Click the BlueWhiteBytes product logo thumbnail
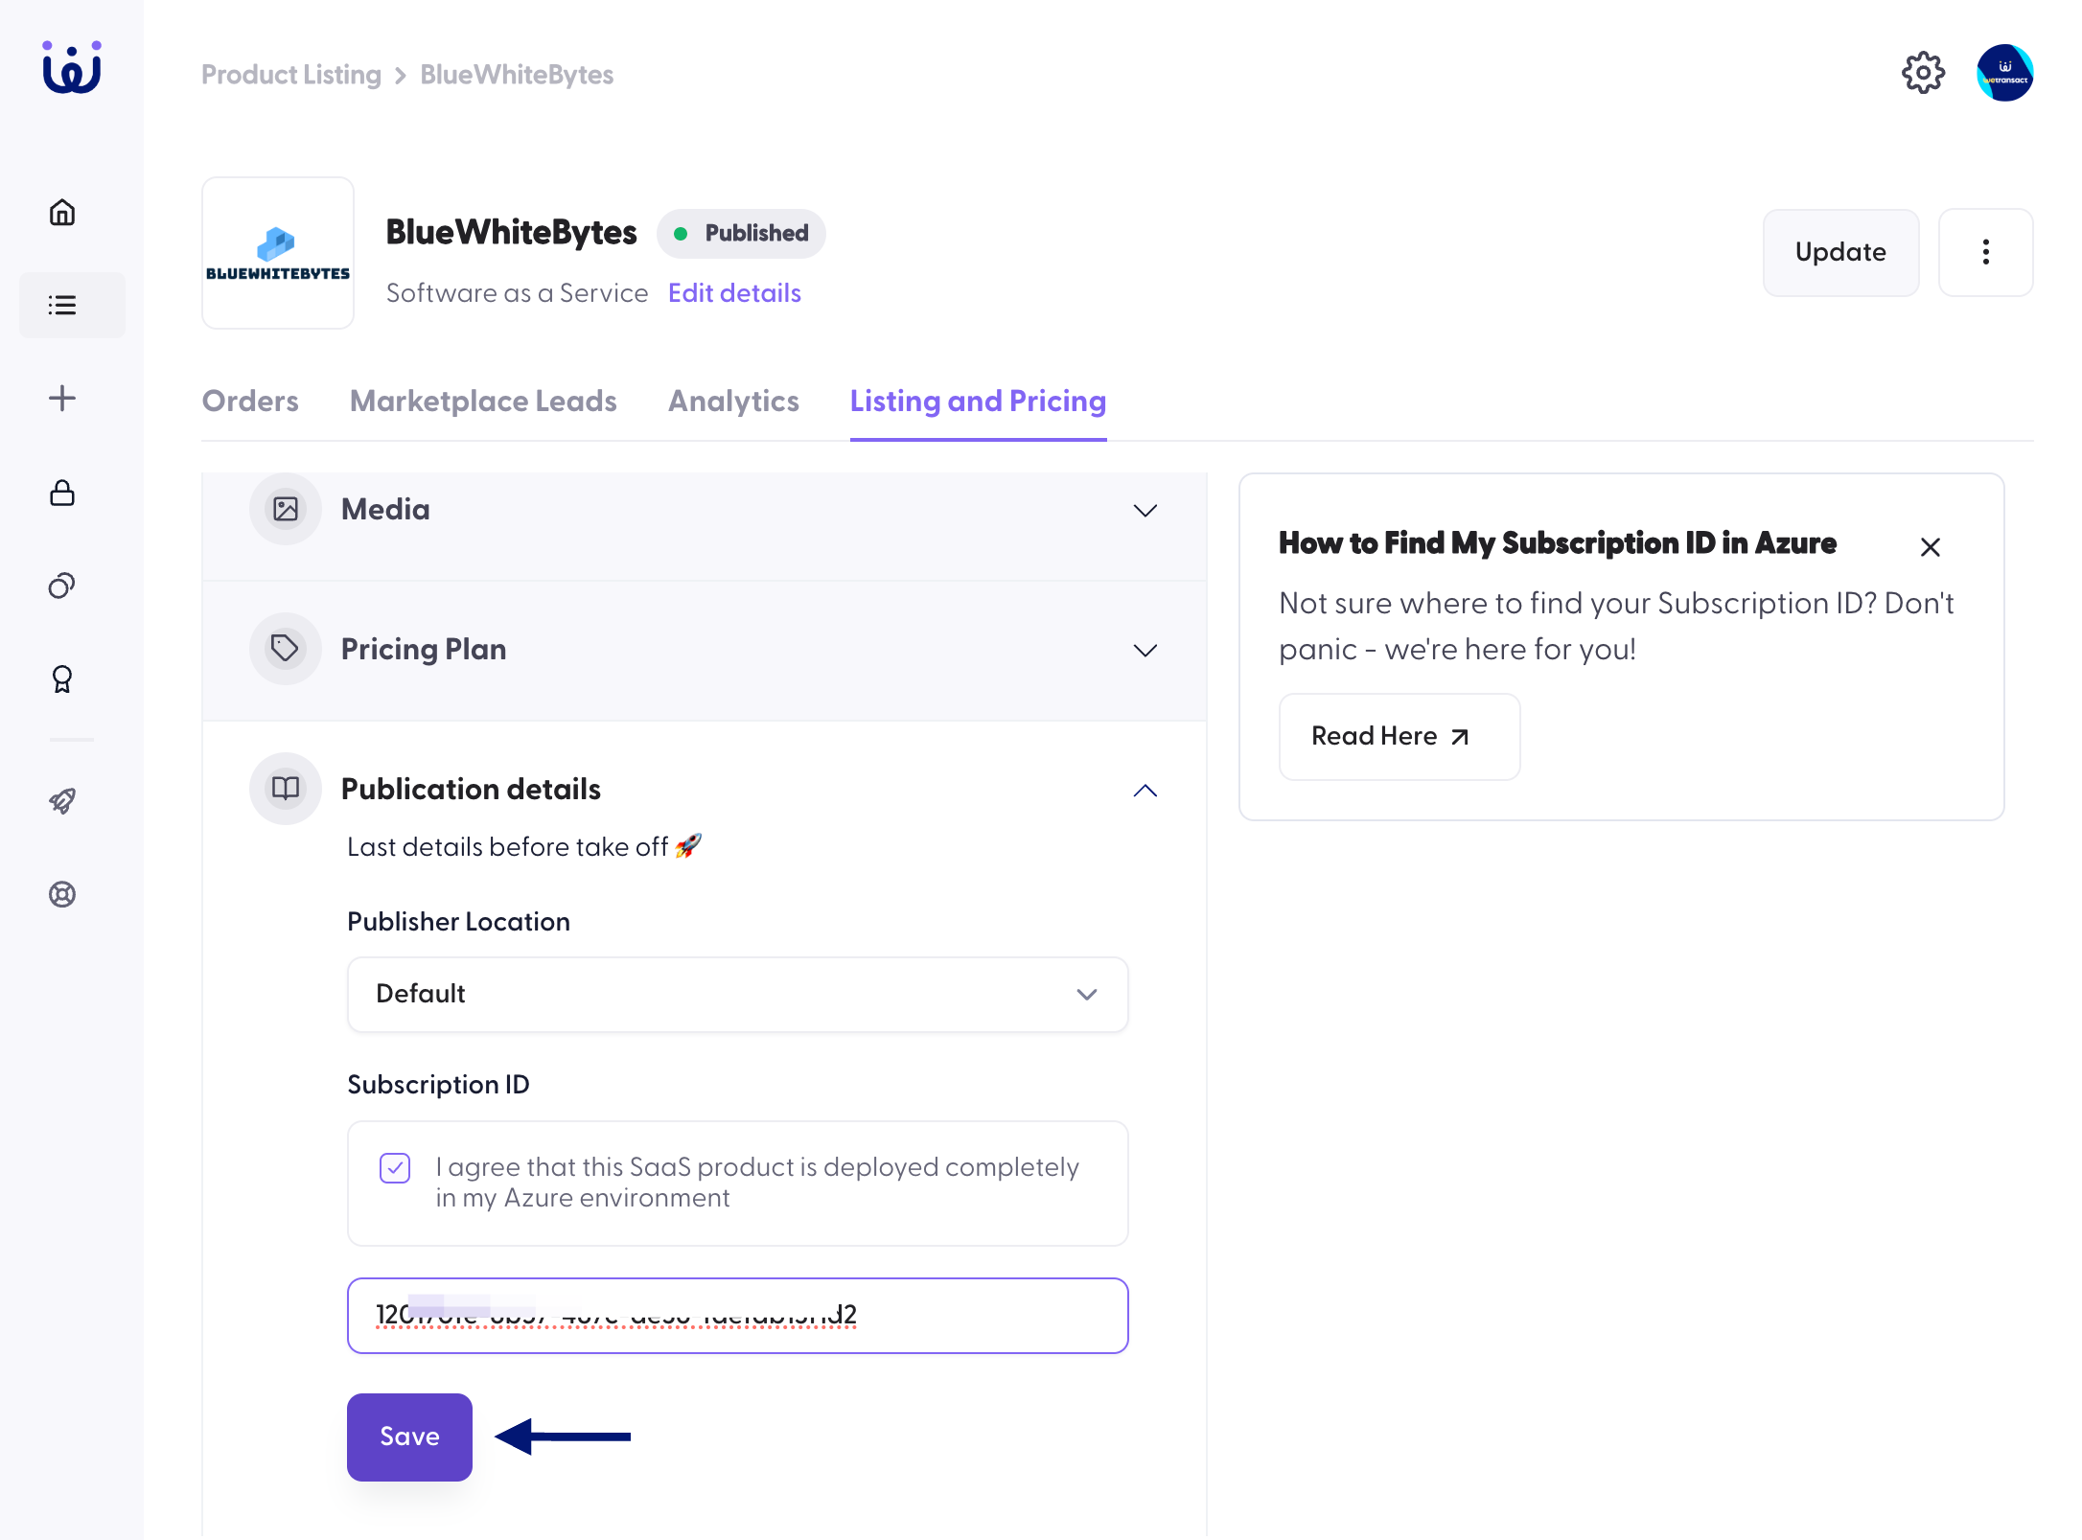Screen dimensions: 2082x1540 (278, 253)
